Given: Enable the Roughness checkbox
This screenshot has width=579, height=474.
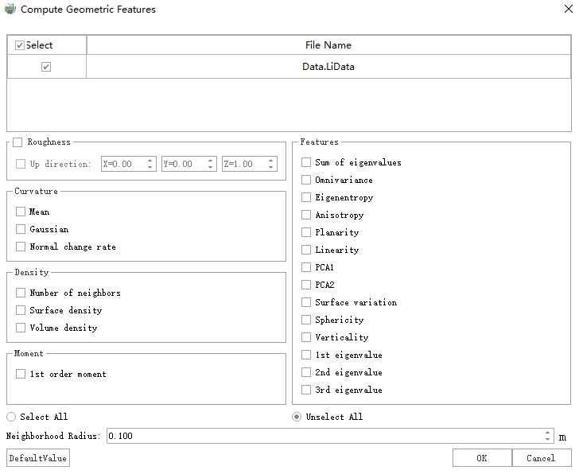Looking at the screenshot, I should tap(17, 142).
